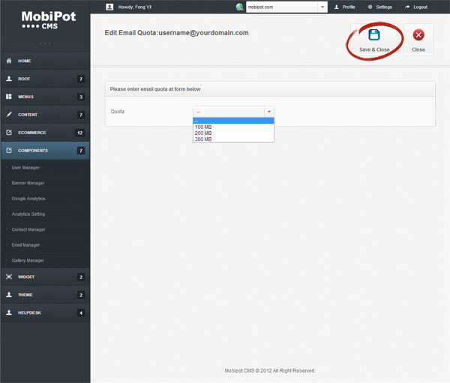Image resolution: width=450 pixels, height=383 pixels.
Task: Click the Menus grid icon
Action: point(9,97)
